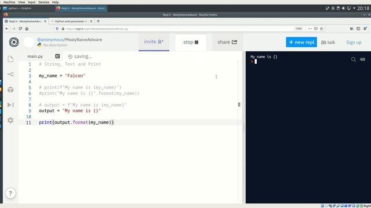Open the invite dialog
The image size is (371, 208).
[154, 42]
